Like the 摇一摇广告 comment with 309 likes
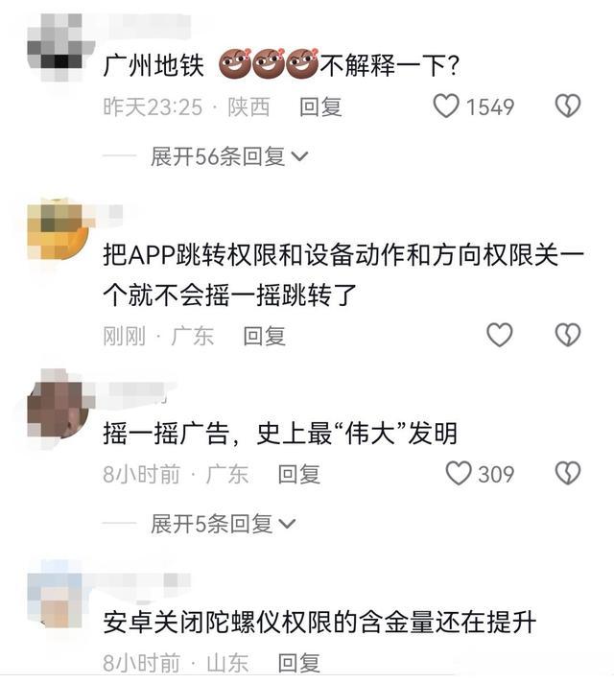 tap(458, 473)
